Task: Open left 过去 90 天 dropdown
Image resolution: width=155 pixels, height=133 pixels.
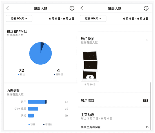Action: [19, 18]
